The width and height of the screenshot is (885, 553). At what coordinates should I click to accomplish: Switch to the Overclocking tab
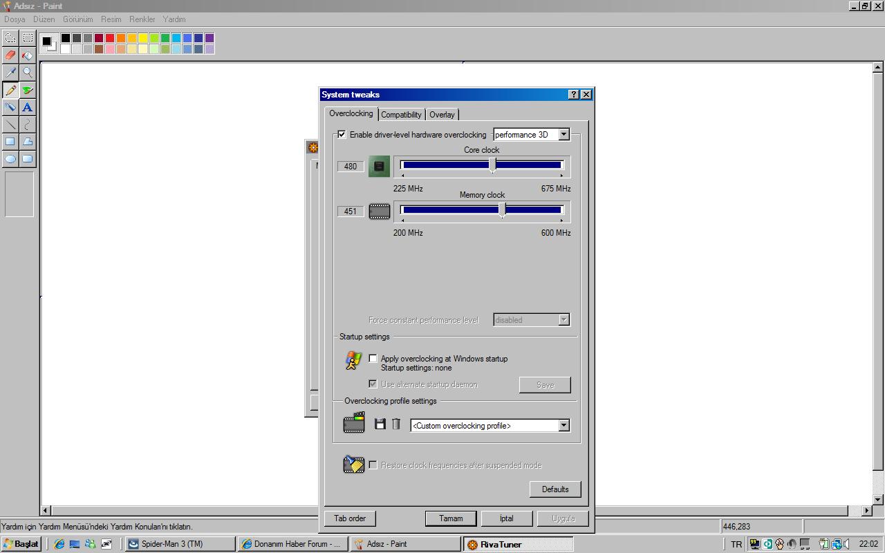351,113
